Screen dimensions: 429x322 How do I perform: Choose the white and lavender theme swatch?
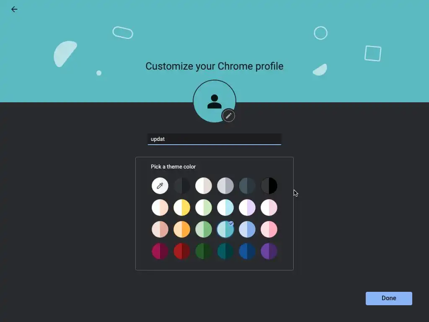247,208
